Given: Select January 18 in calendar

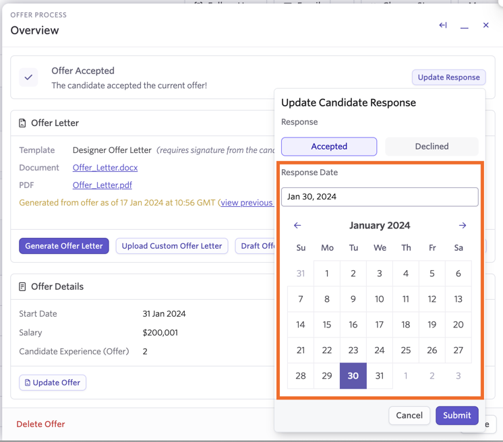Looking at the screenshot, I should (406, 325).
